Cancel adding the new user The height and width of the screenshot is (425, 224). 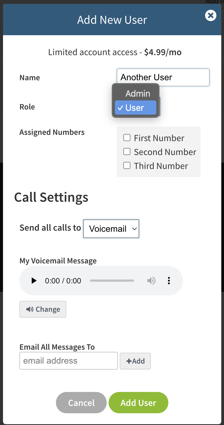81,403
